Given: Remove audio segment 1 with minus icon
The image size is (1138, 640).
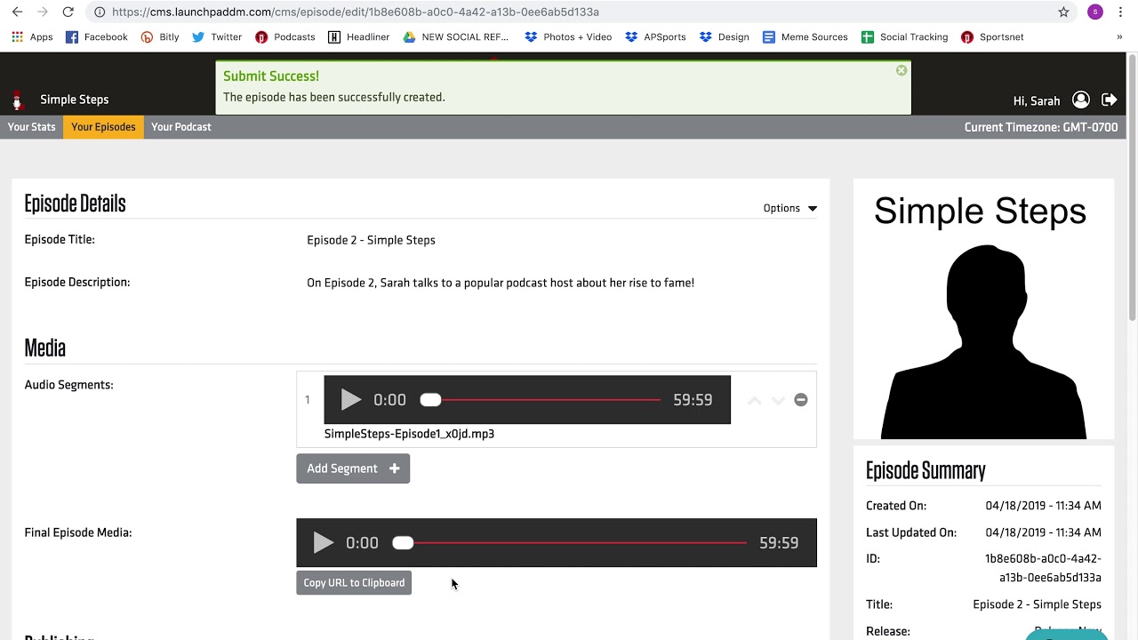Looking at the screenshot, I should tap(801, 400).
